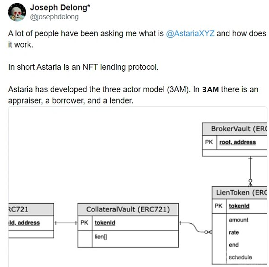Click the partially visible ERC721 table header

(31, 209)
